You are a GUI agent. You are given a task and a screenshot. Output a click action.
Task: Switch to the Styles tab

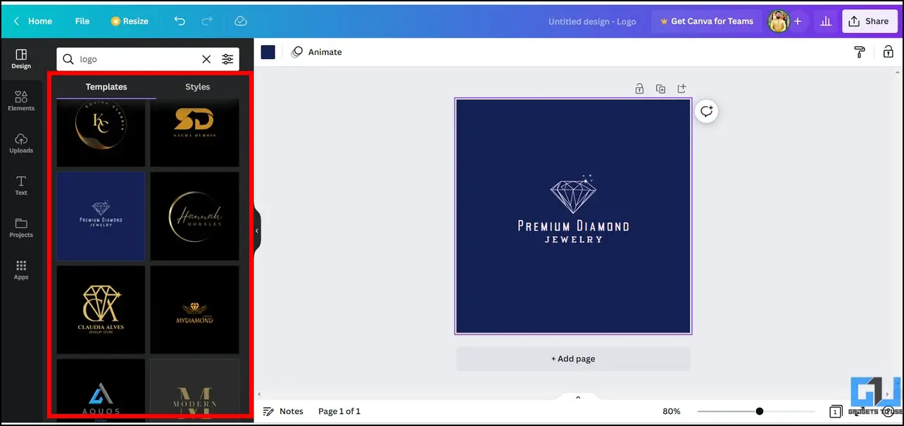(198, 87)
